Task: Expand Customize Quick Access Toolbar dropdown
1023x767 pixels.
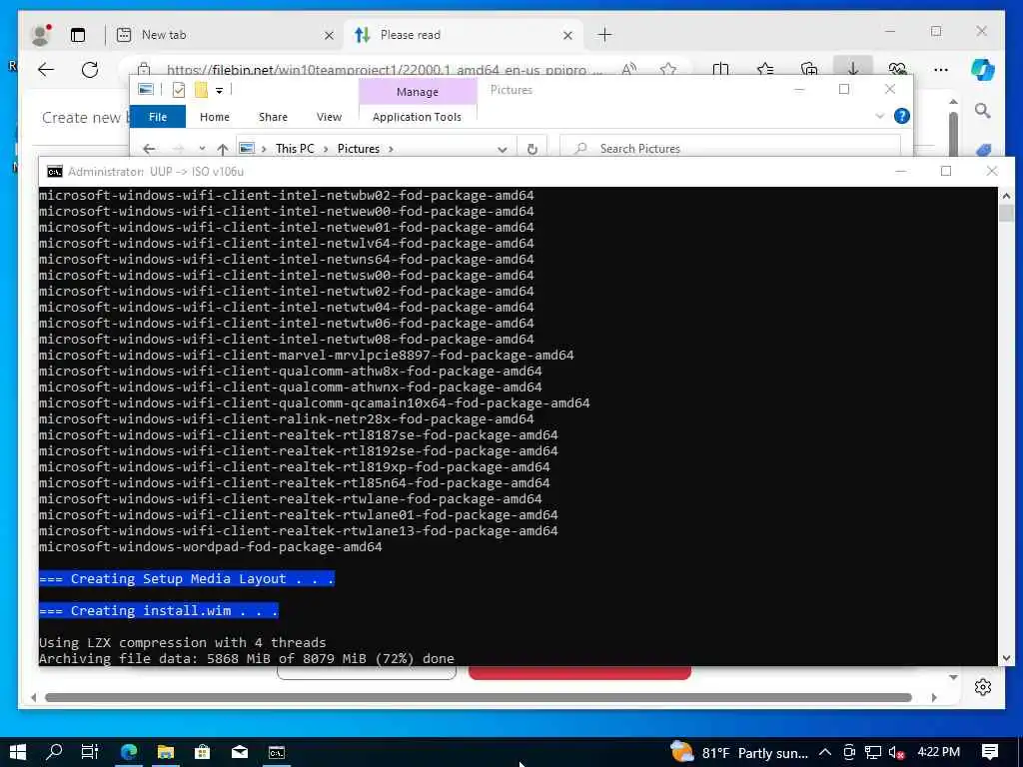Action: pyautogui.click(x=219, y=91)
